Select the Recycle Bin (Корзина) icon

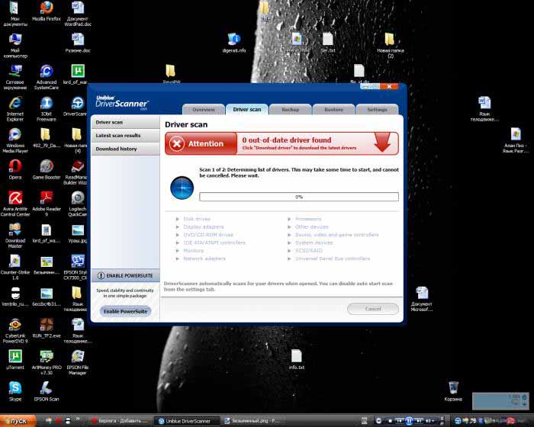[x=453, y=392]
